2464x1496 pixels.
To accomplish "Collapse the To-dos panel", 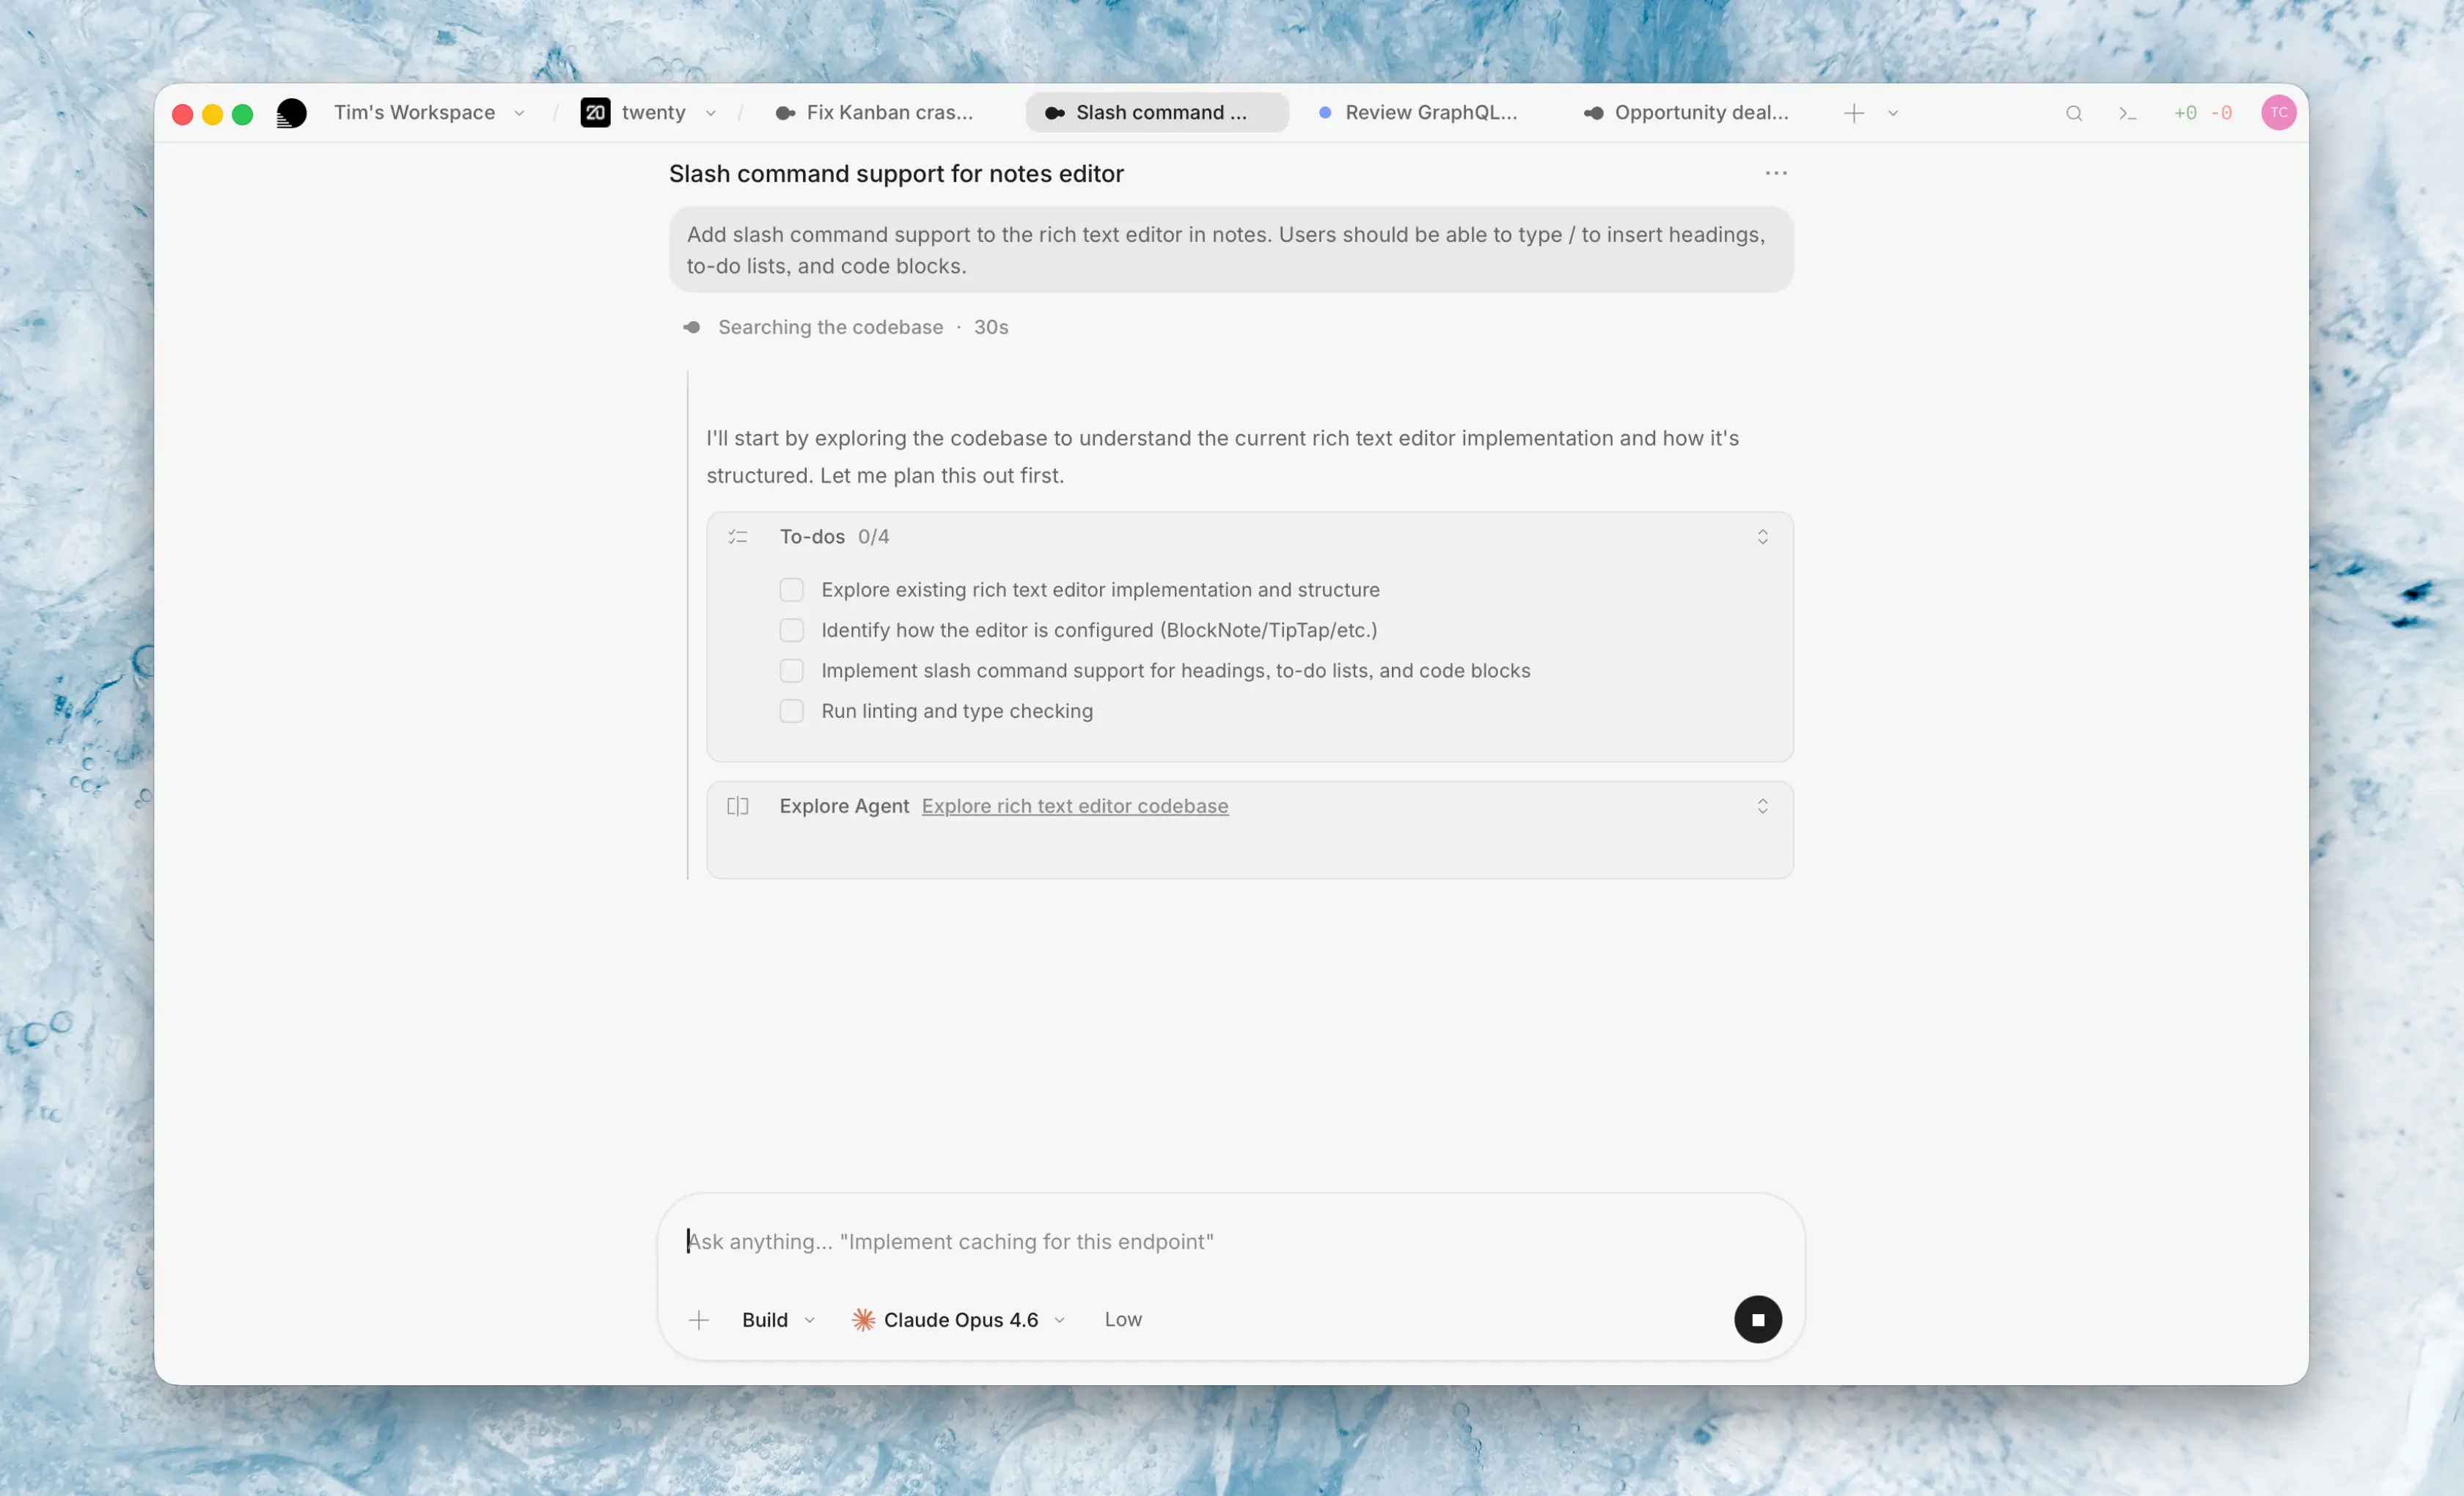I will click(x=1762, y=537).
